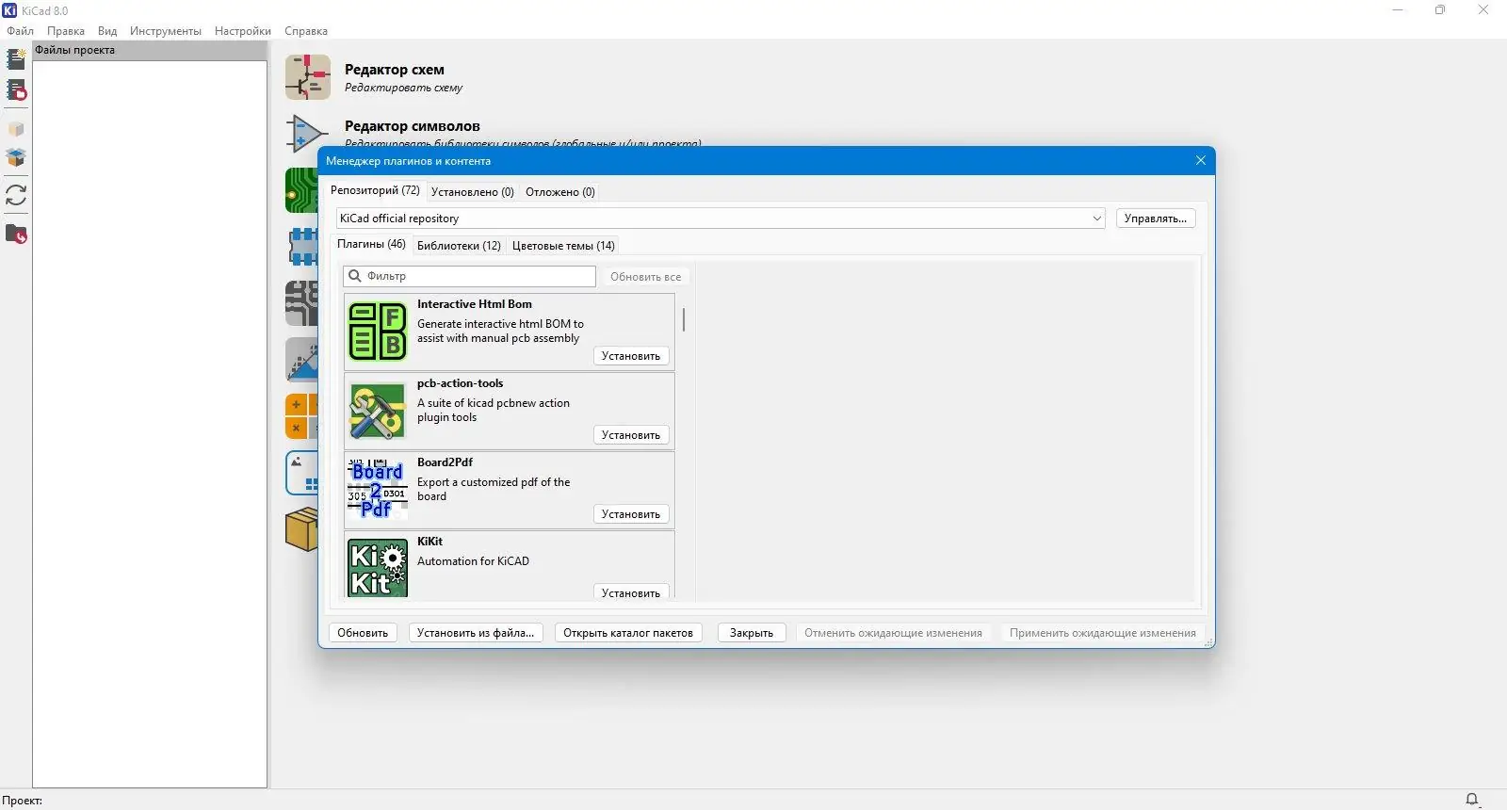
Task: Click the refresh project tree arrows icon
Action: point(16,195)
